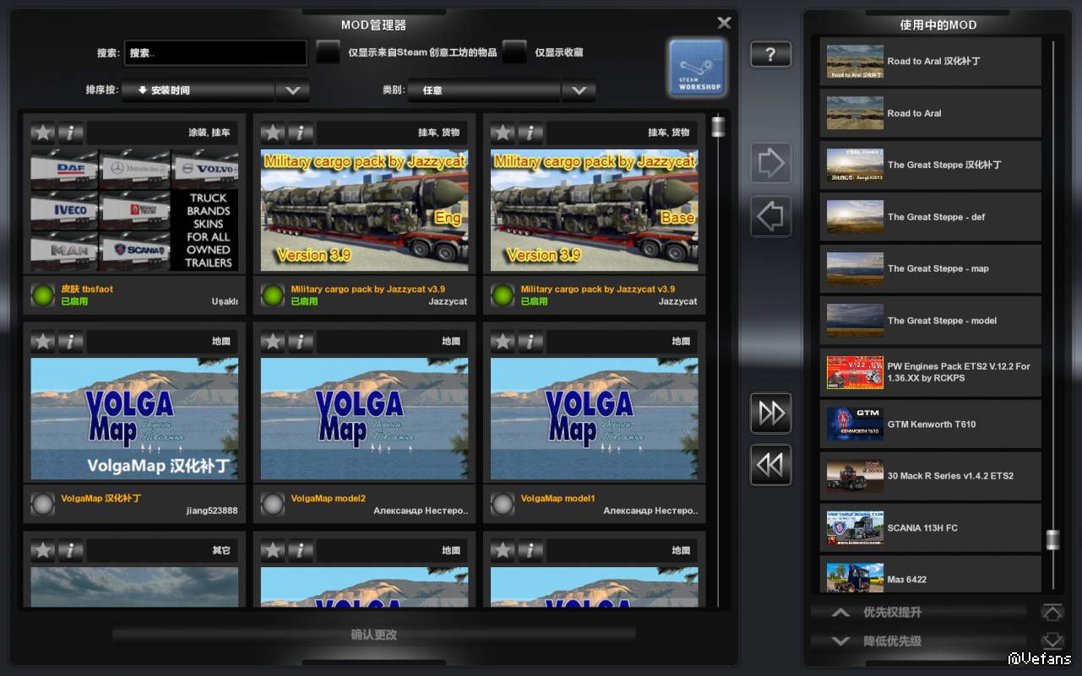The height and width of the screenshot is (676, 1082).
Task: Select the 30 Mack R Series v1.4.2 entry
Action: pyautogui.click(x=931, y=476)
